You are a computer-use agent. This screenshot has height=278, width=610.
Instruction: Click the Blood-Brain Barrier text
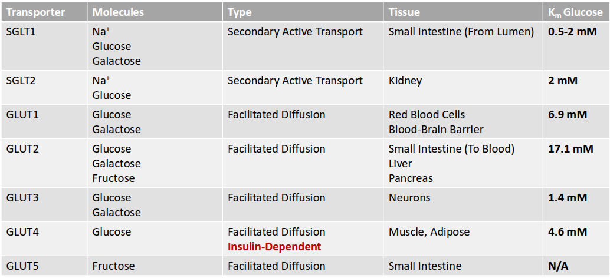(436, 130)
